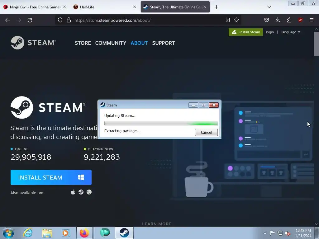Click the scrollbar down arrow
The height and width of the screenshot is (239, 319).
tap(317, 224)
